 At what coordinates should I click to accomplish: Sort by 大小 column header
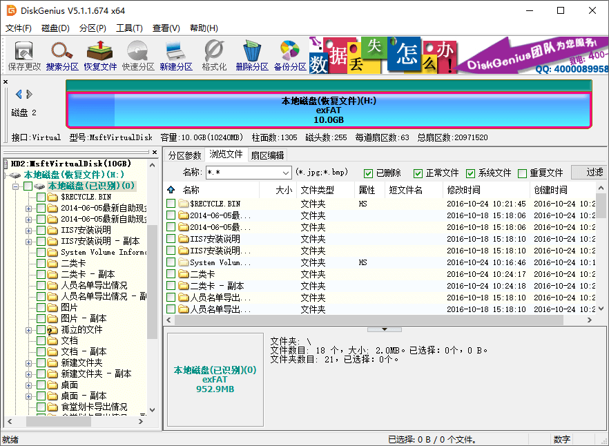coord(278,190)
